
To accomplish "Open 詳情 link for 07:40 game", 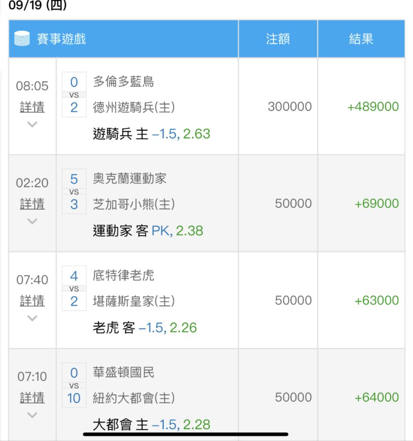I will (32, 301).
